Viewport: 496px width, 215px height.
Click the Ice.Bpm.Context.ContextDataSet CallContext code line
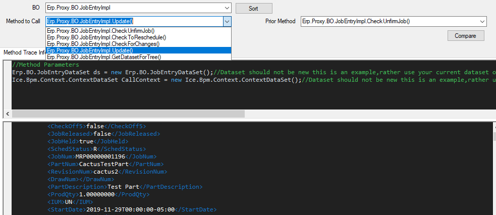(254, 80)
